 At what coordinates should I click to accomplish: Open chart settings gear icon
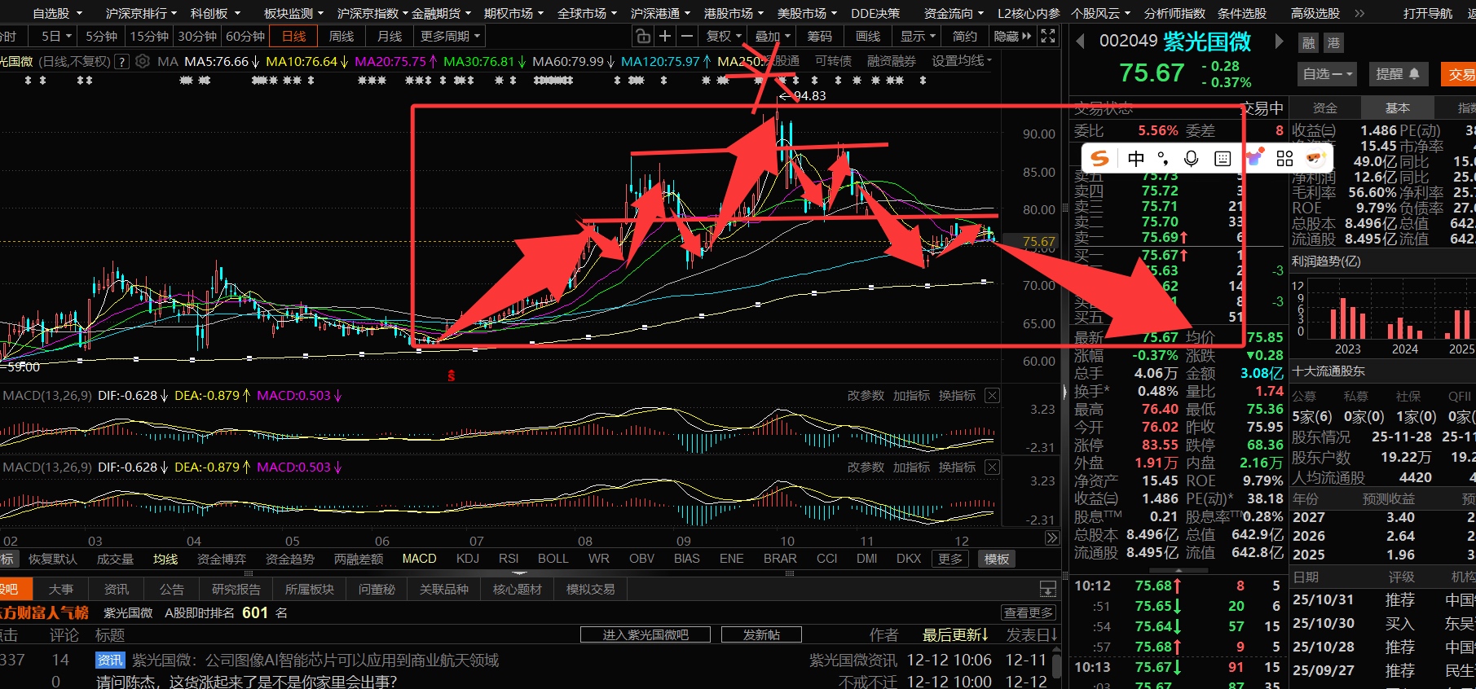click(143, 61)
